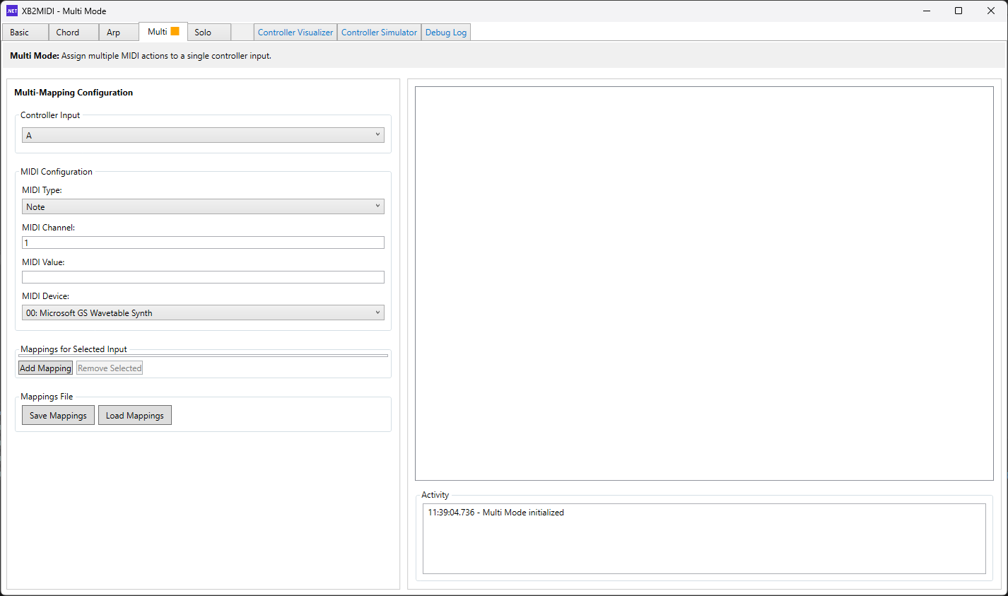
Task: Open the MIDI Device dropdown list
Action: [203, 312]
